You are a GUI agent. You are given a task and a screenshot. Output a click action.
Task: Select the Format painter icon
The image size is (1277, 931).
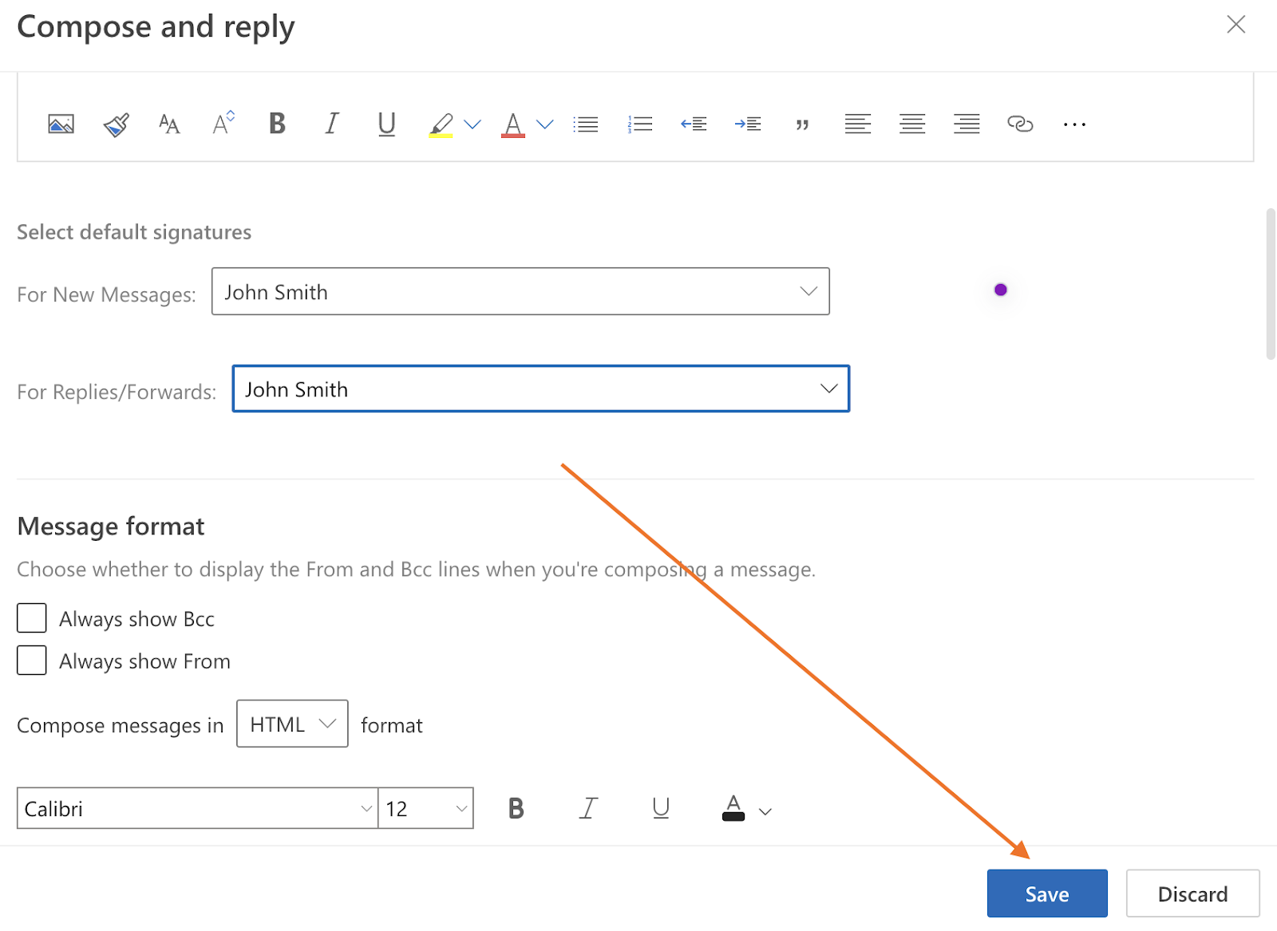116,124
